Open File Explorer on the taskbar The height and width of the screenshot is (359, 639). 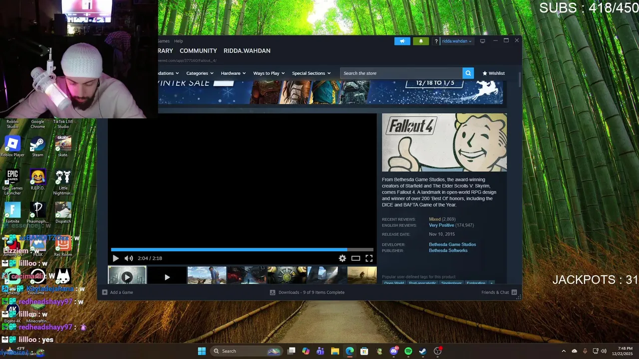335,351
